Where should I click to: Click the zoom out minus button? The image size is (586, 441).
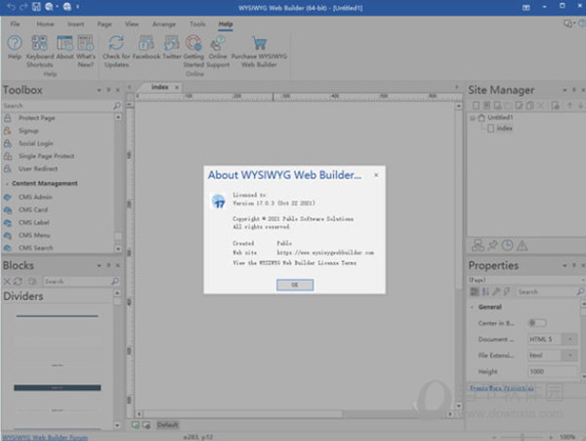(494, 437)
